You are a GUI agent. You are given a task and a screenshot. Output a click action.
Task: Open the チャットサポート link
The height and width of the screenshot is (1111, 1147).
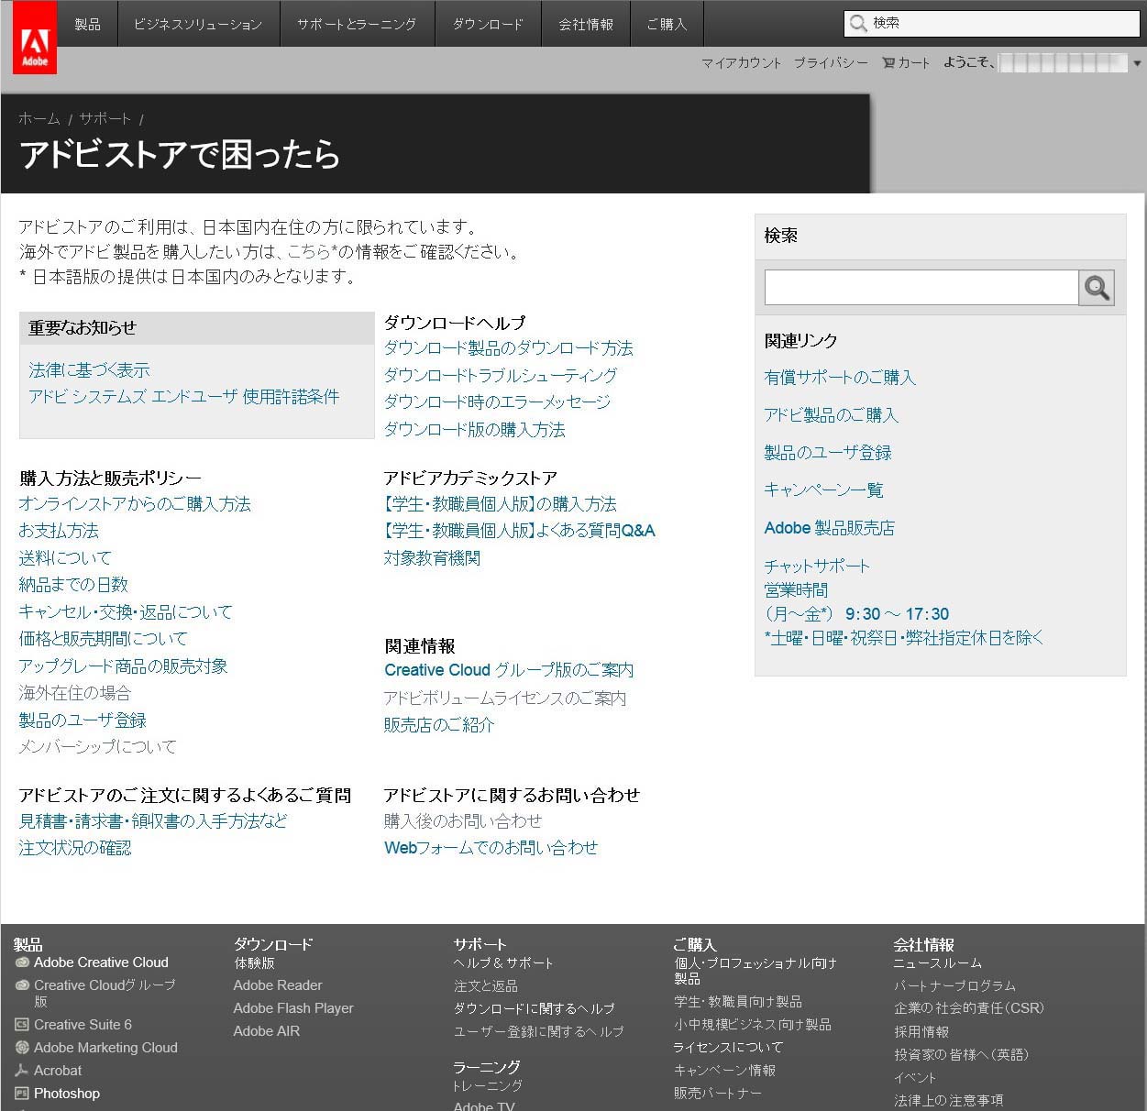click(x=817, y=566)
